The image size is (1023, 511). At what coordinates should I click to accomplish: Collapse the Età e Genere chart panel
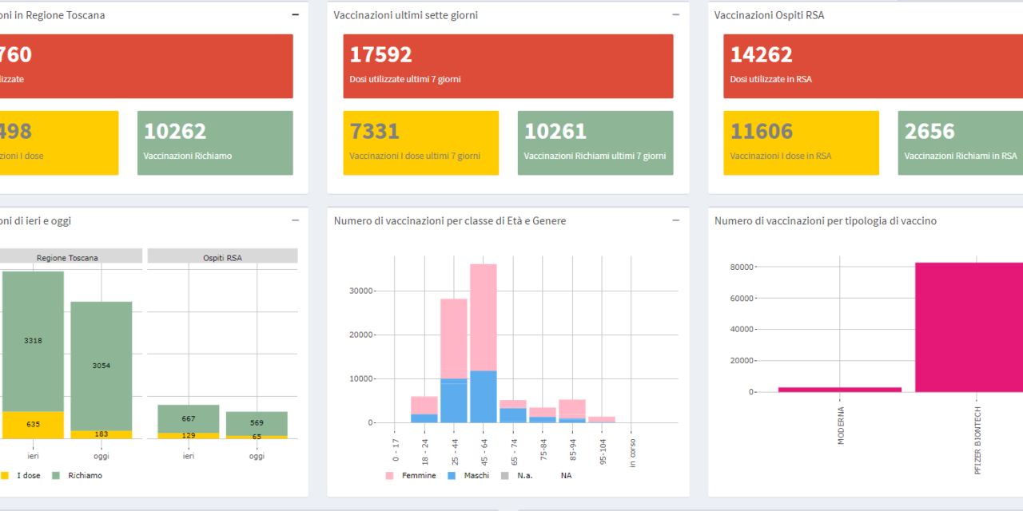click(675, 220)
